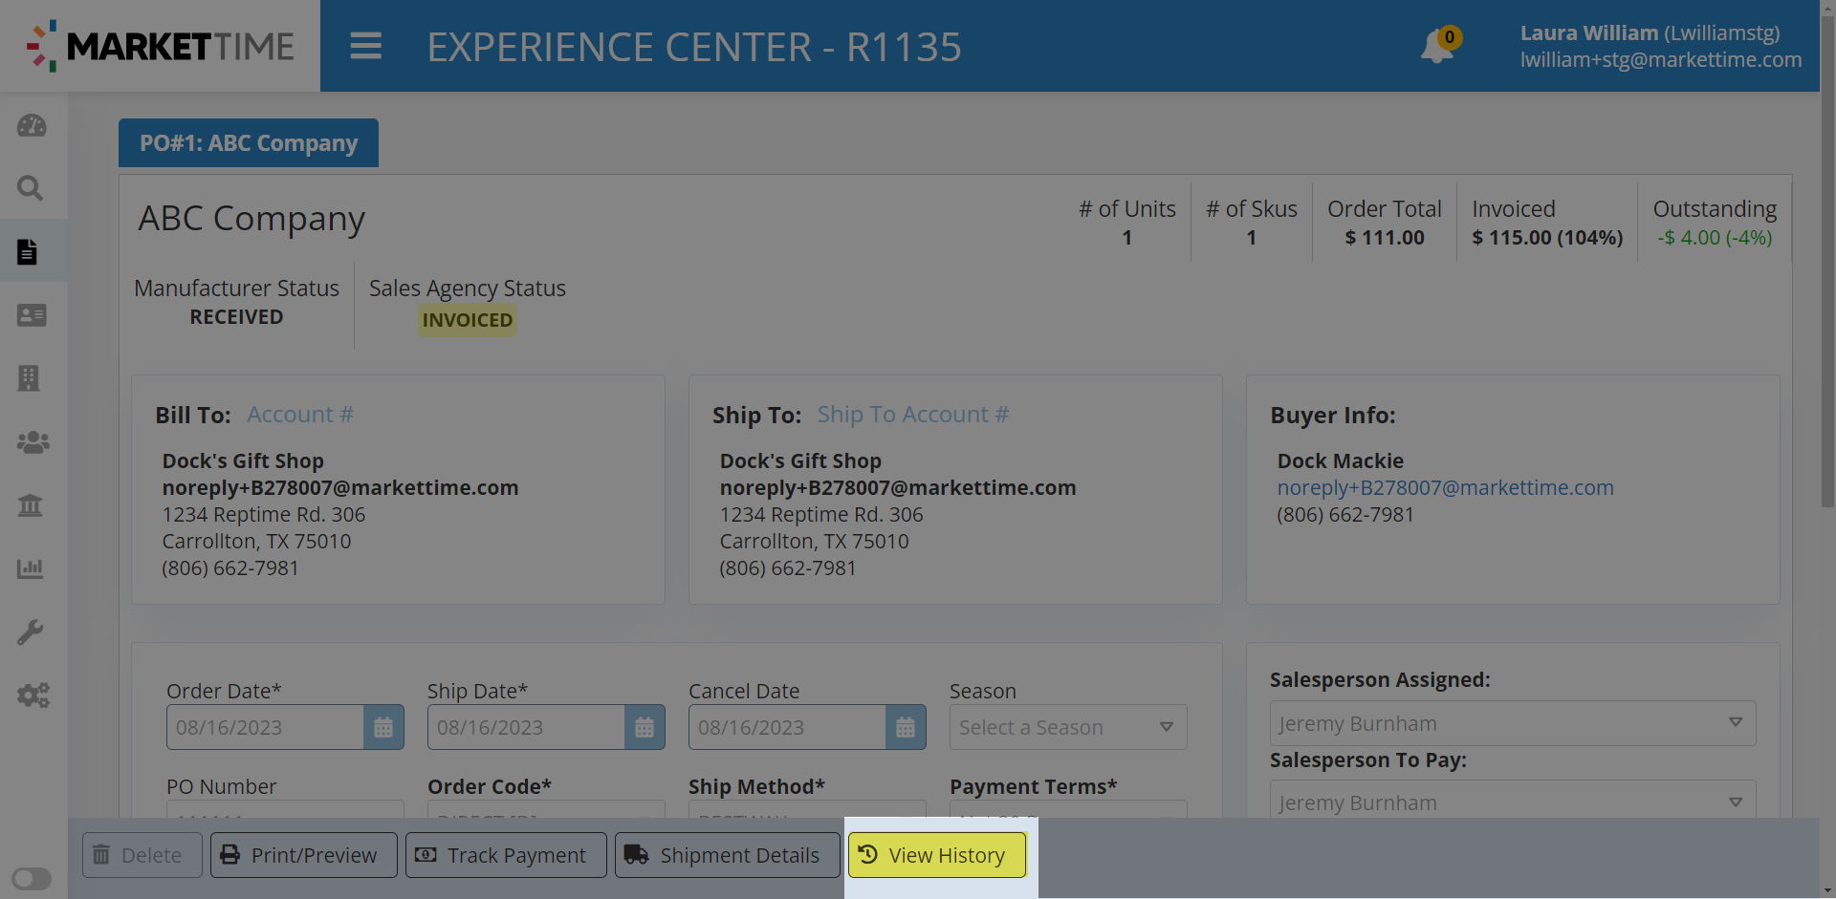1836x899 pixels.
Task: Click the Delete button
Action: (x=142, y=855)
